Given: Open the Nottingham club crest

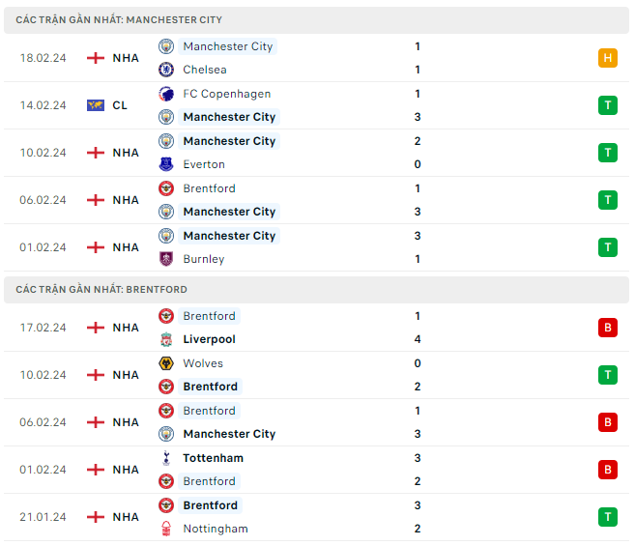Looking at the screenshot, I should (166, 529).
